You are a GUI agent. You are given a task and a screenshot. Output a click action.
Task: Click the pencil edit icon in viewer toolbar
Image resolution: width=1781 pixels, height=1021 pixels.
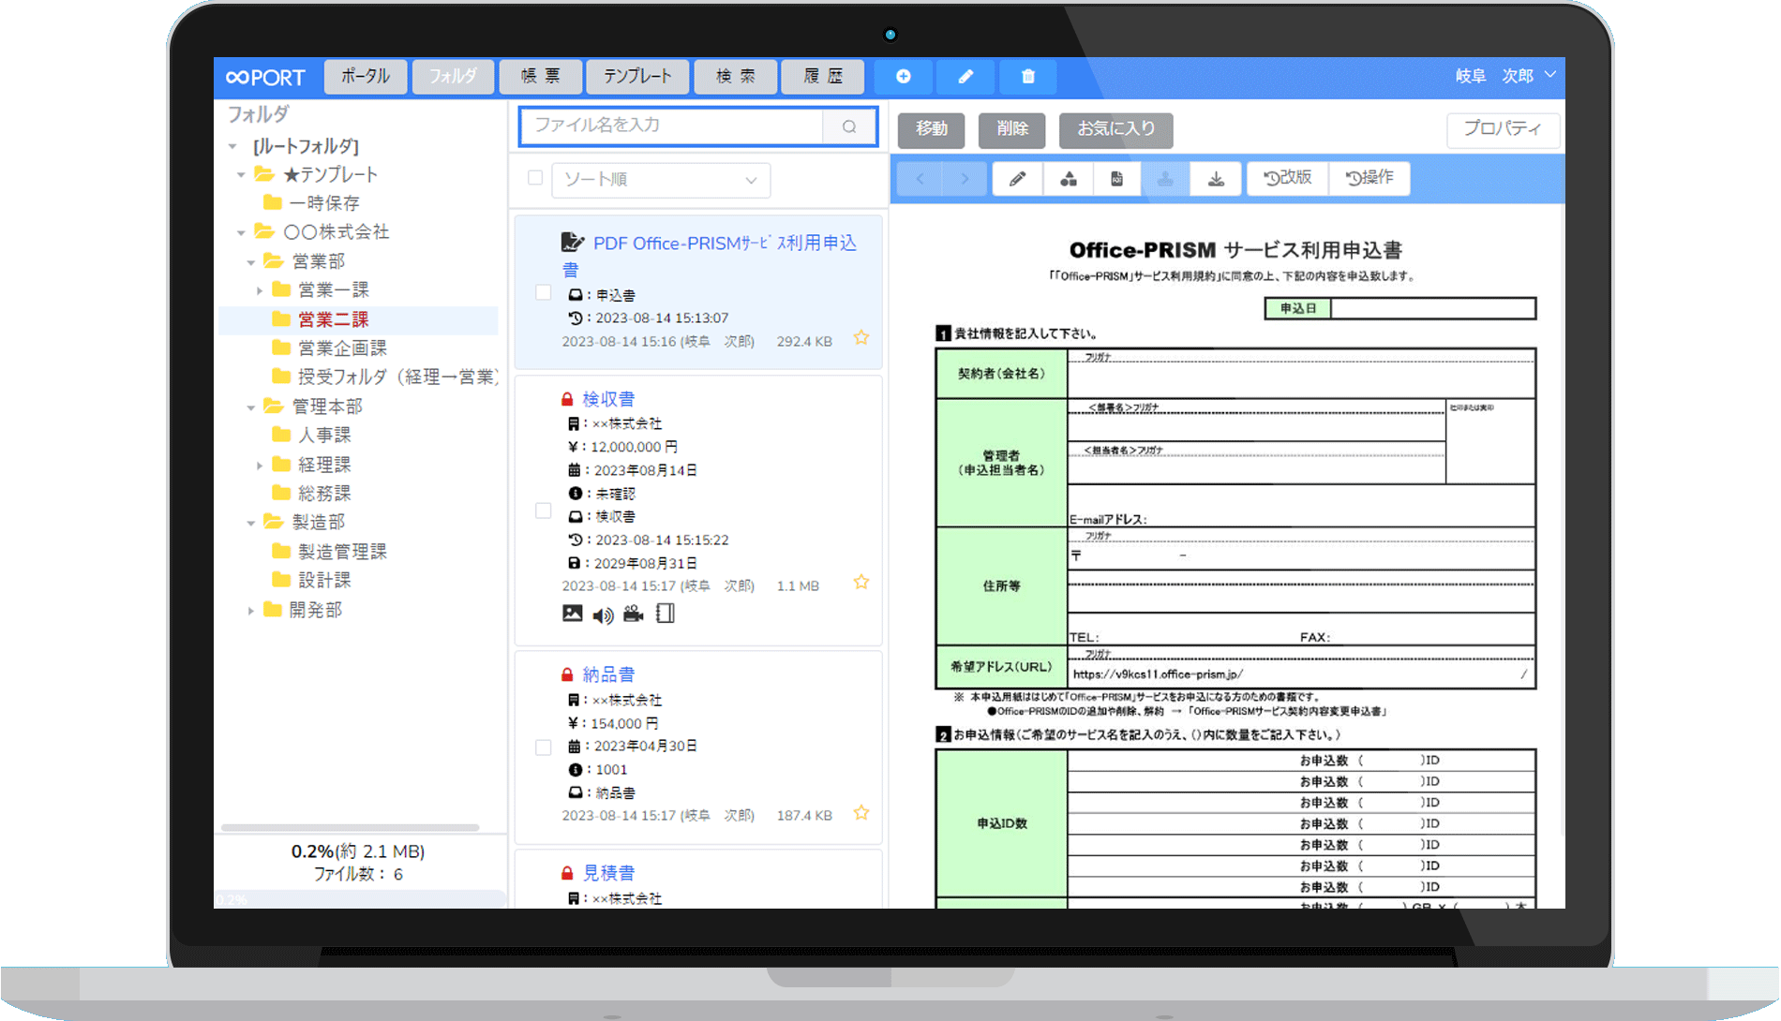point(1017,178)
